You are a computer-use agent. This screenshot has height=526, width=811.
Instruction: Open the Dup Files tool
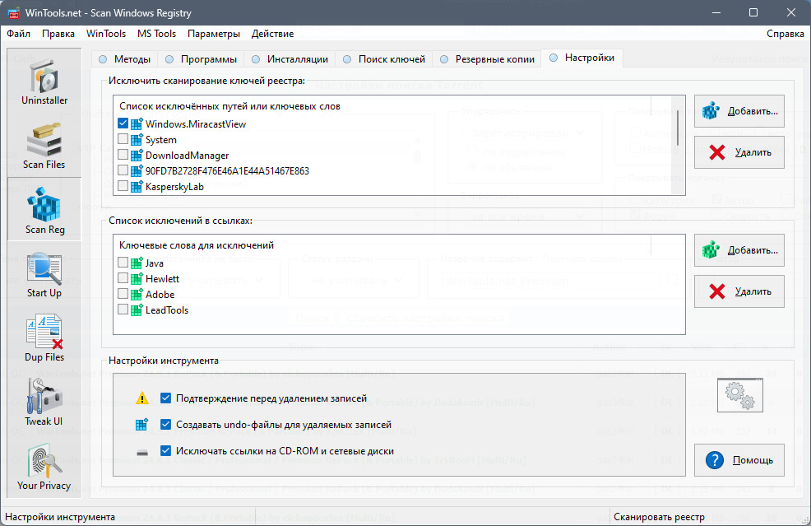pos(44,338)
